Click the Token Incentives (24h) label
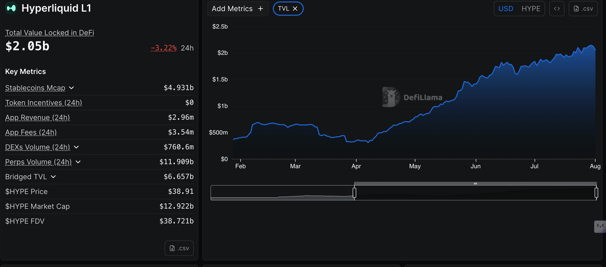606x267 pixels. pos(43,103)
